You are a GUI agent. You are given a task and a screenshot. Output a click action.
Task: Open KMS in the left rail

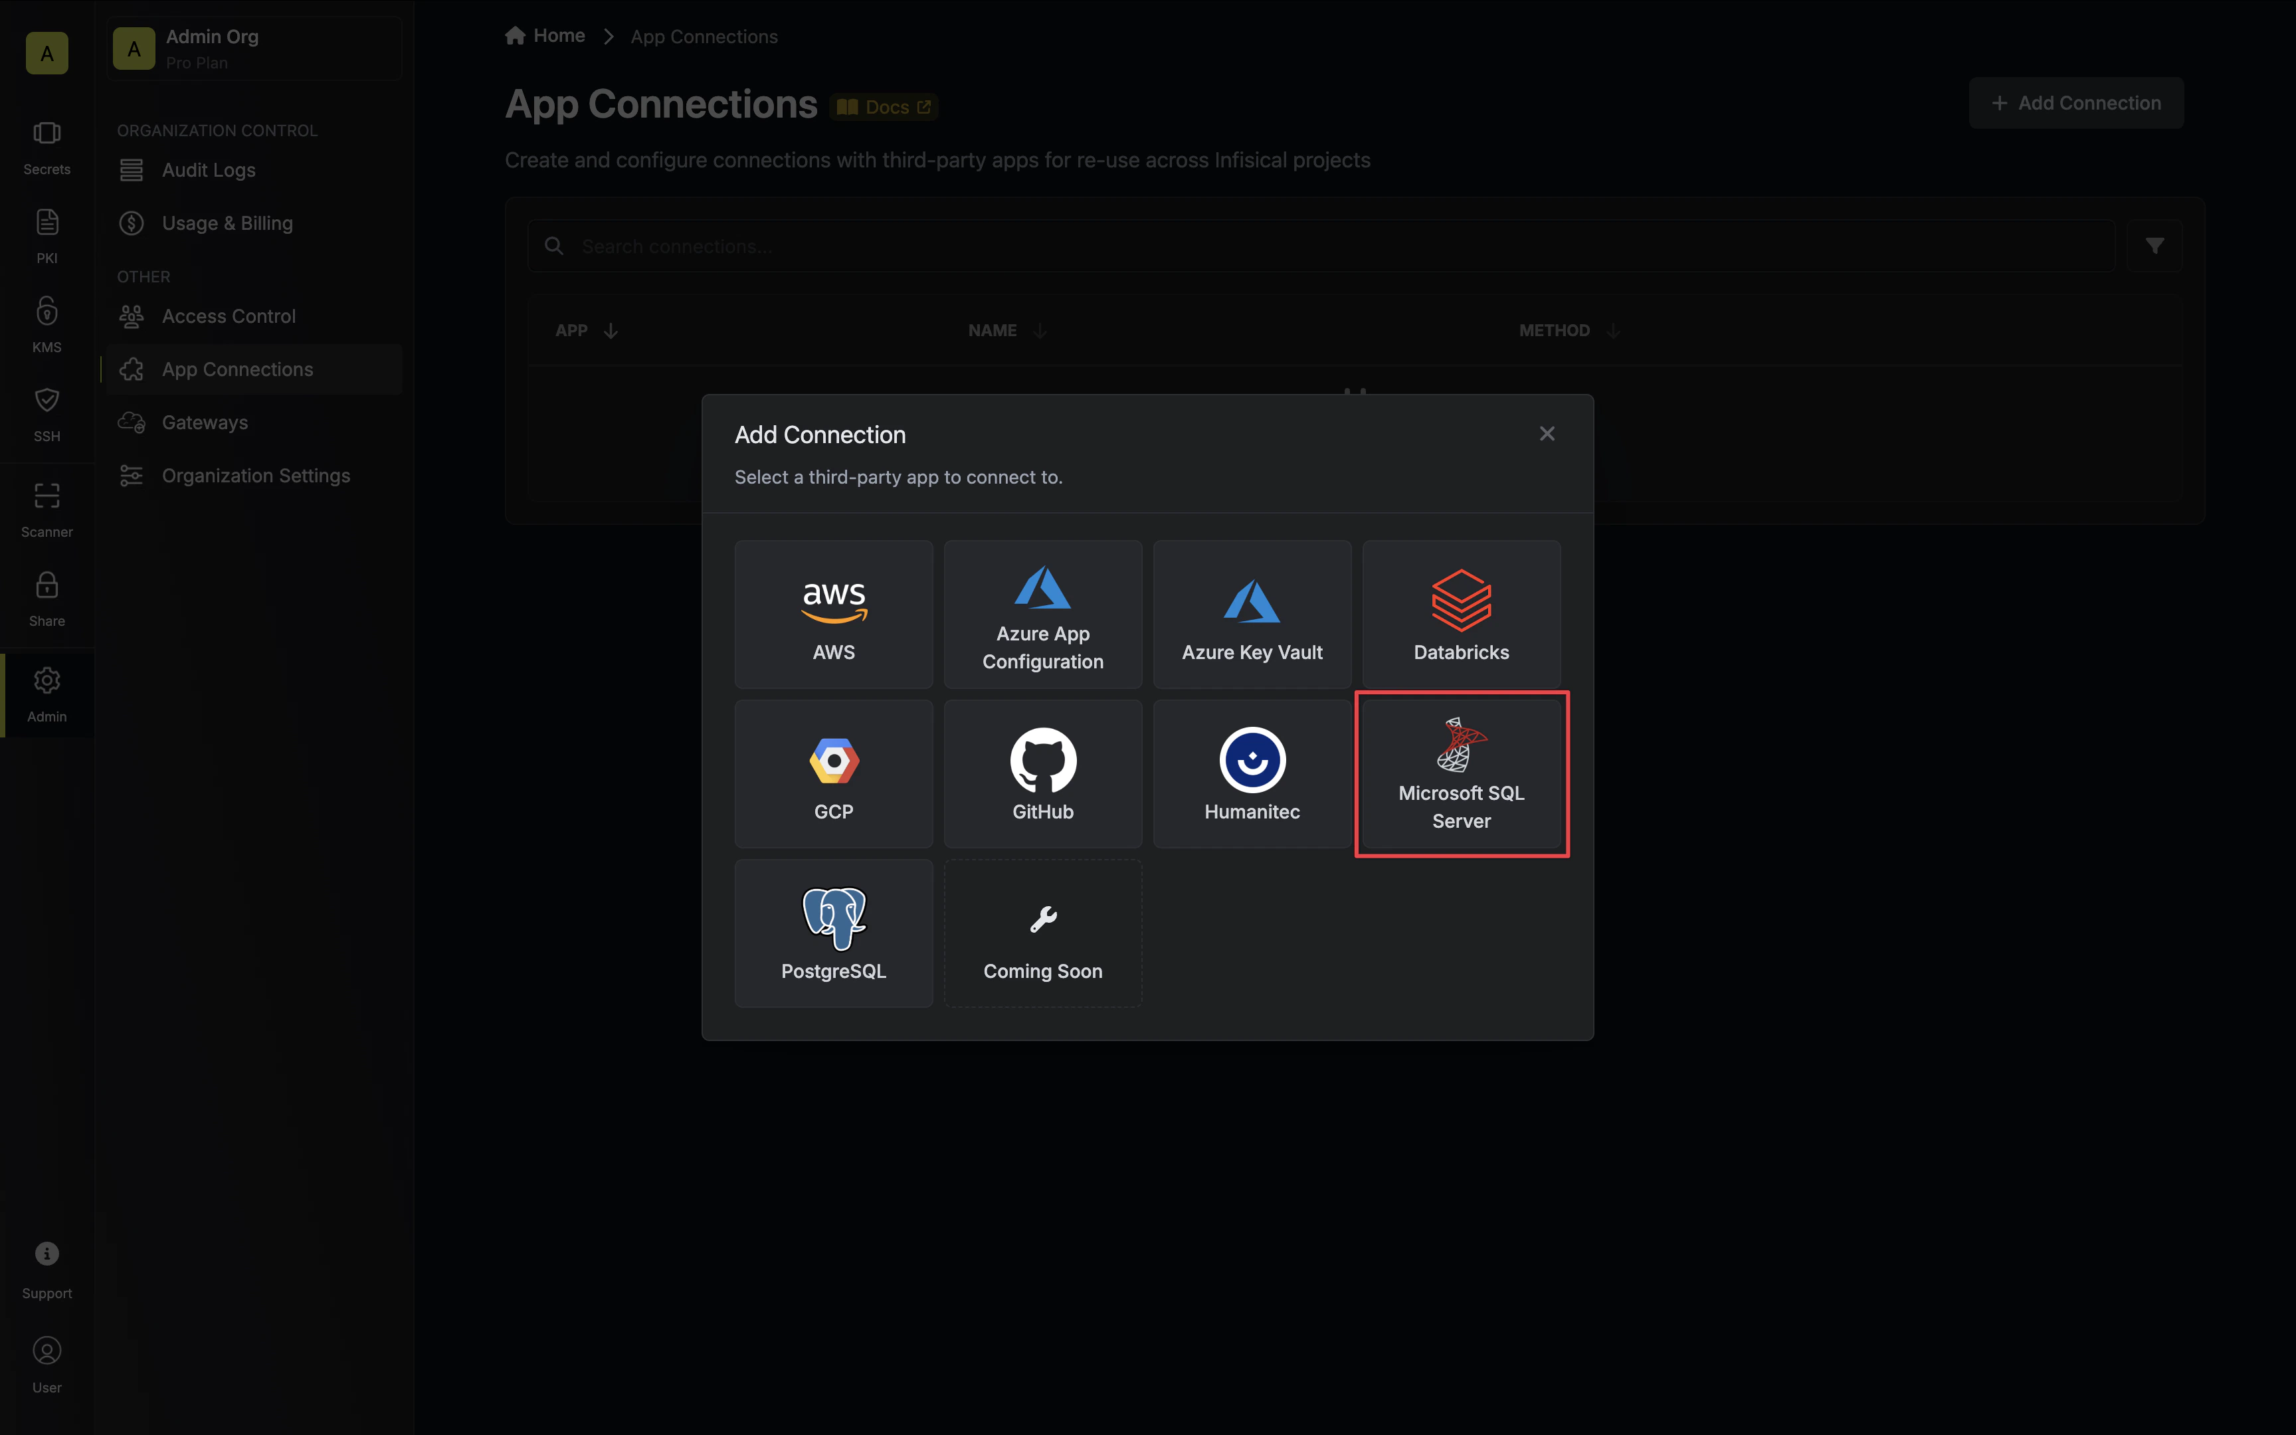point(47,326)
